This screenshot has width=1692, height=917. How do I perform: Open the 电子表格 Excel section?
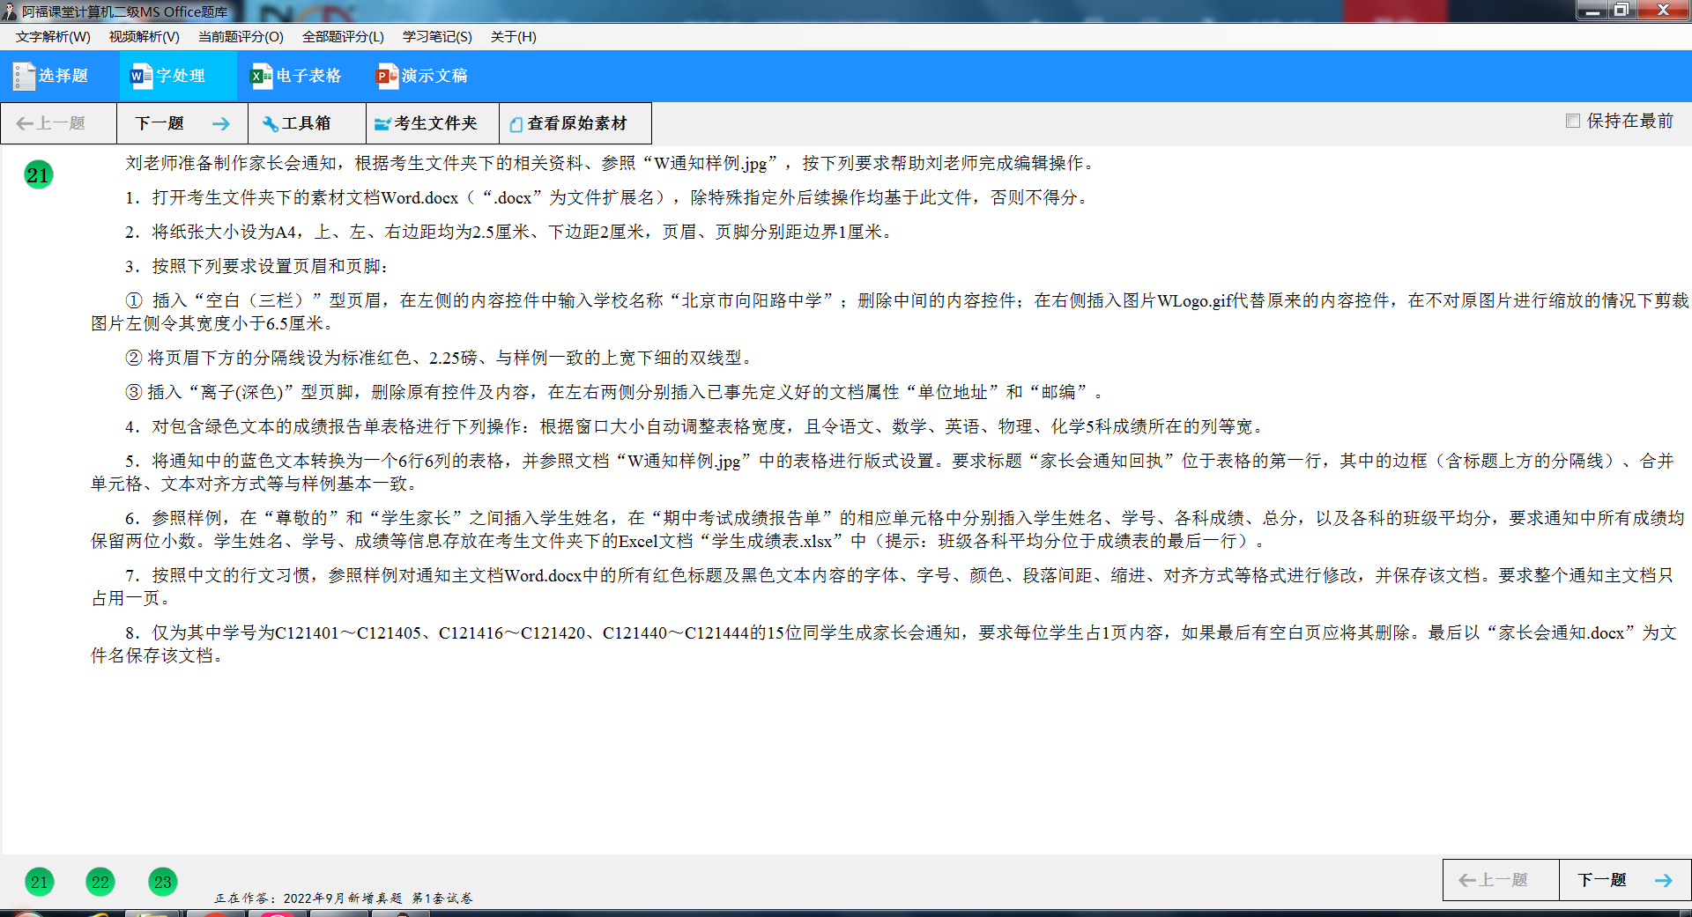point(296,77)
